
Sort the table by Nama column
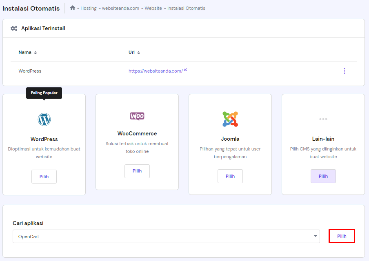35,53
